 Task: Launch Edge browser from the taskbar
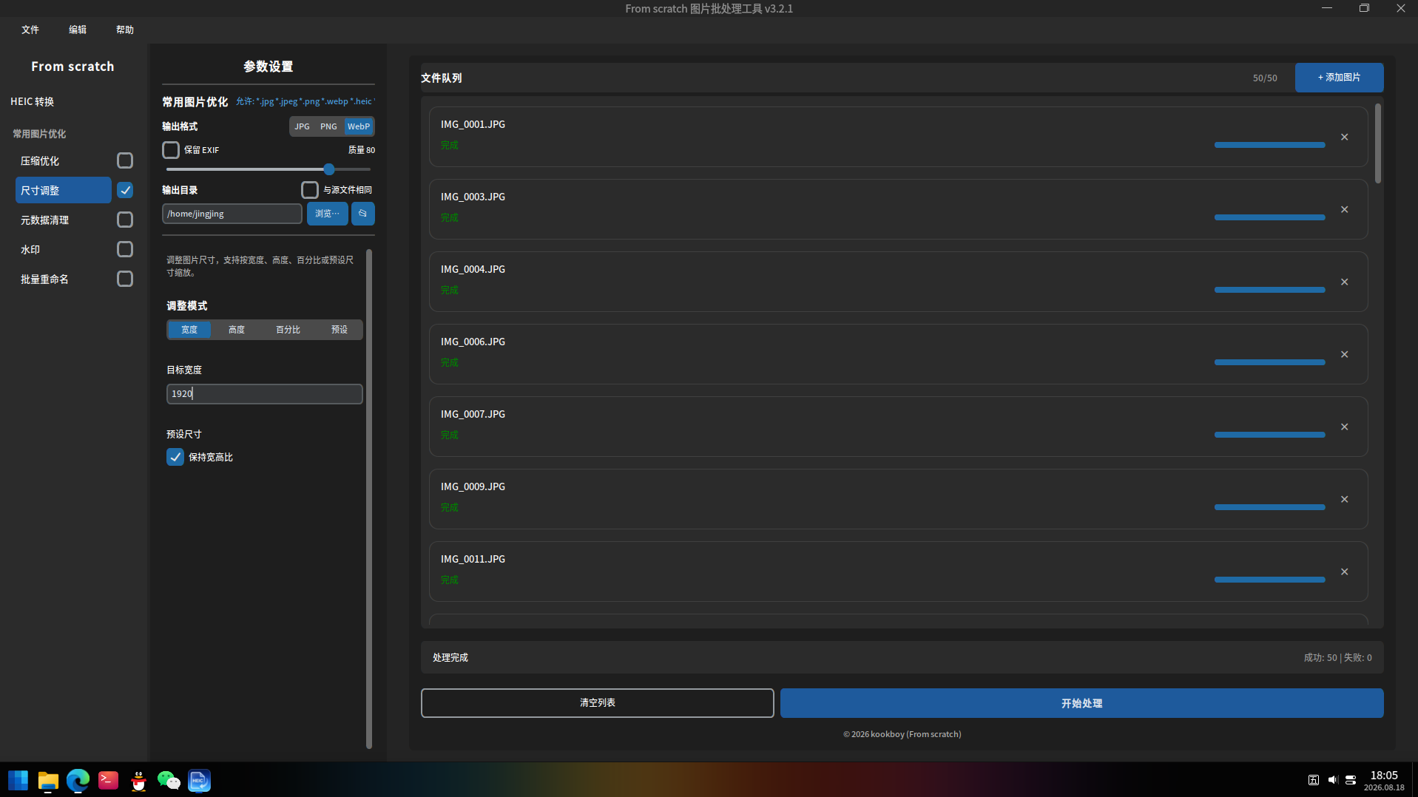[78, 780]
